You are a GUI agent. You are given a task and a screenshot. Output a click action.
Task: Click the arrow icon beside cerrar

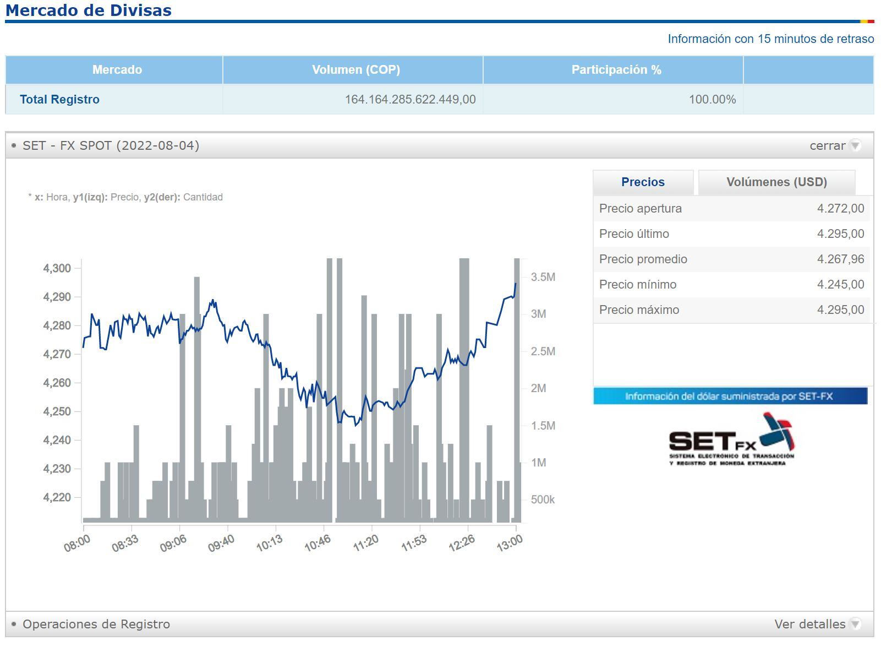(855, 145)
